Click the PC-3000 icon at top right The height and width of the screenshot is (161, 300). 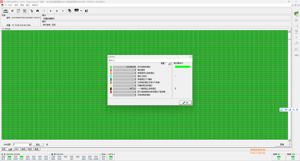(x=296, y=13)
